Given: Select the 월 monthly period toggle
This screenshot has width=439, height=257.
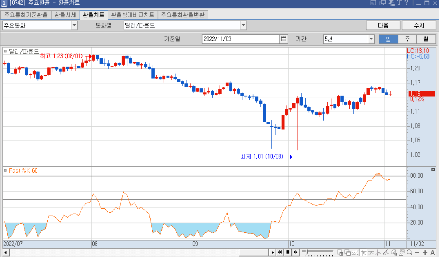Looking at the screenshot, I should 426,39.
